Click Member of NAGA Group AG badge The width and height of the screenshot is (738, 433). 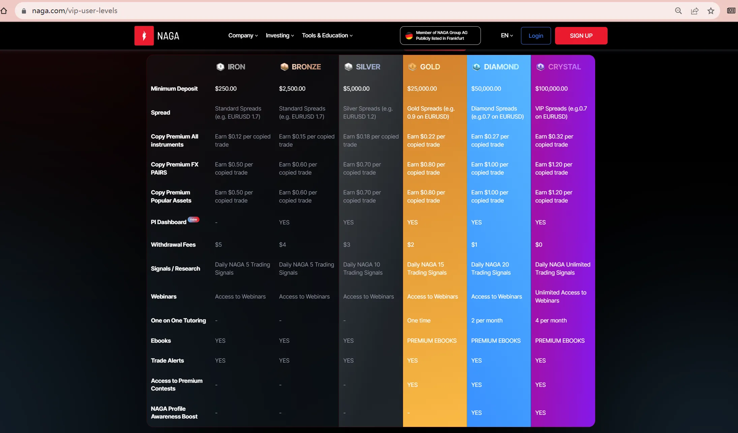[440, 35]
